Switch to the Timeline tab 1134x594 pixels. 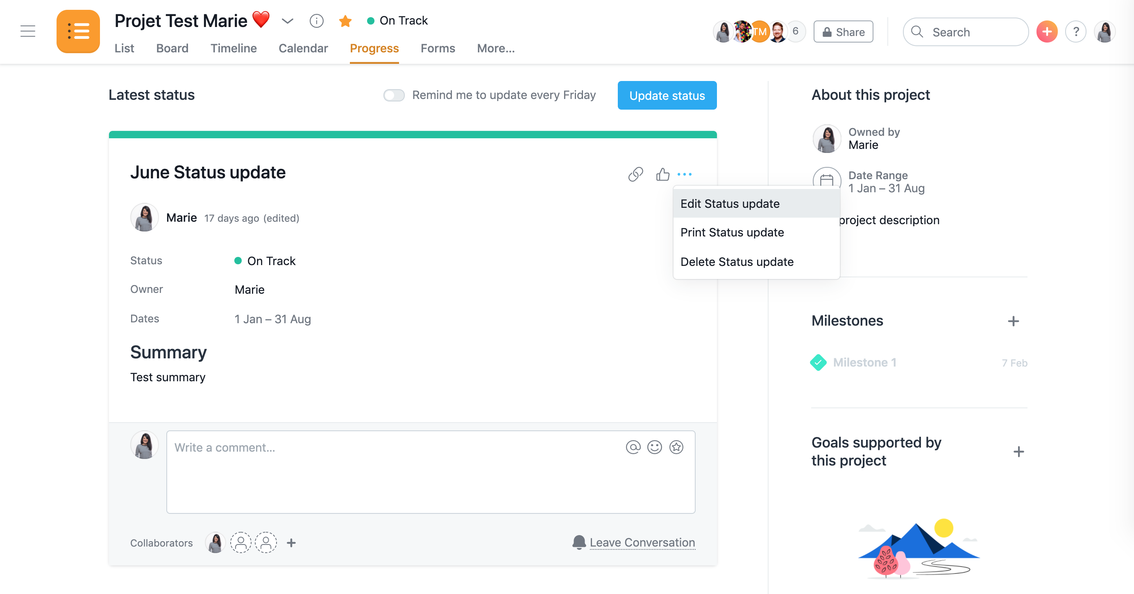pos(234,48)
